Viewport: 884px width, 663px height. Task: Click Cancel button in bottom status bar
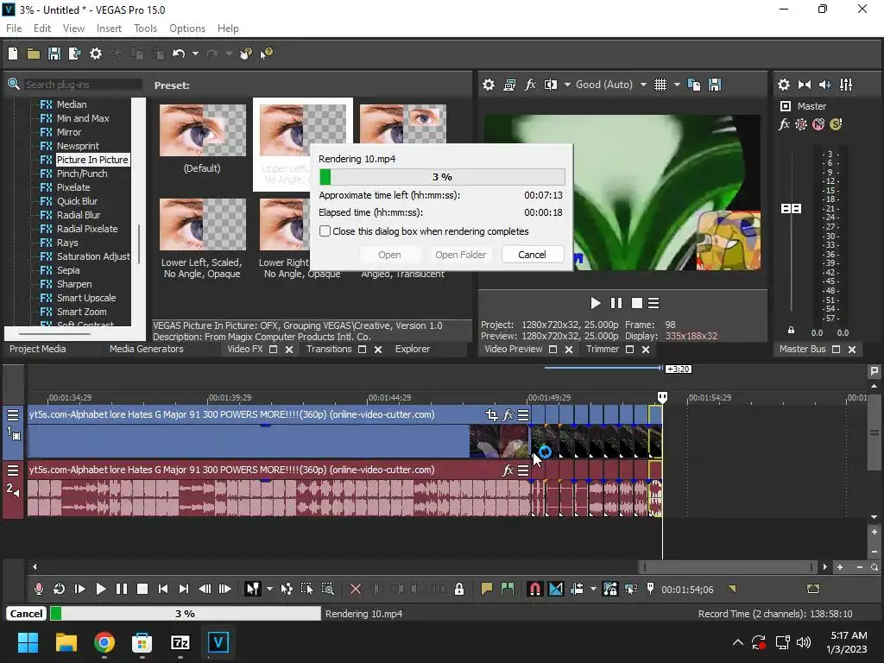(x=26, y=614)
